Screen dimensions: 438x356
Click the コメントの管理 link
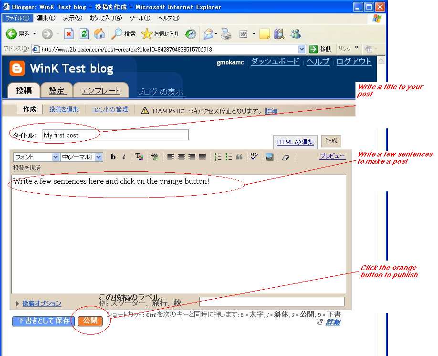point(110,109)
